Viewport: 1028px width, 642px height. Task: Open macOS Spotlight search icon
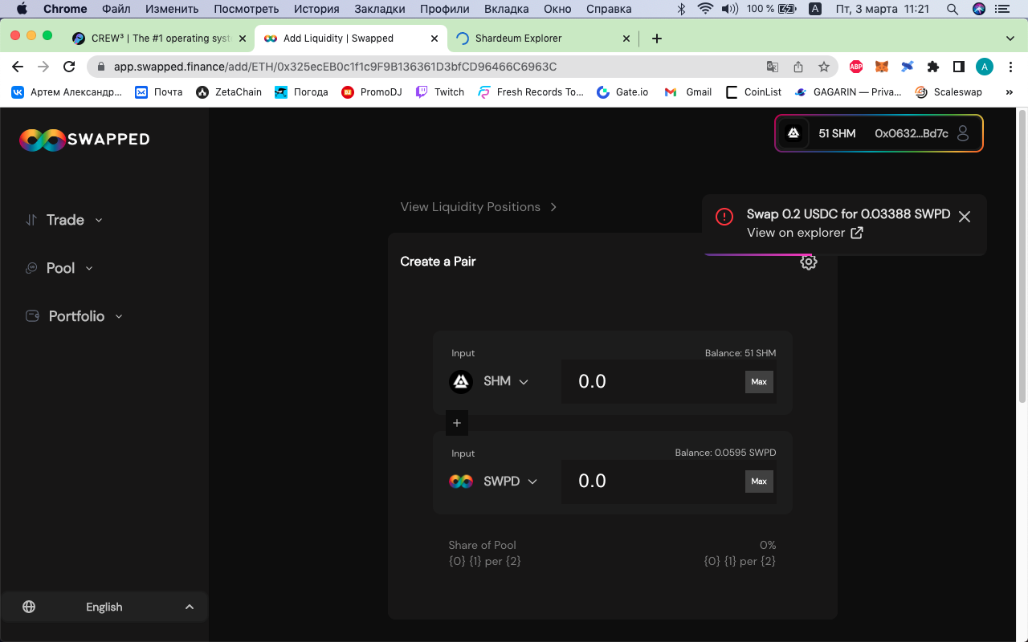coord(953,9)
